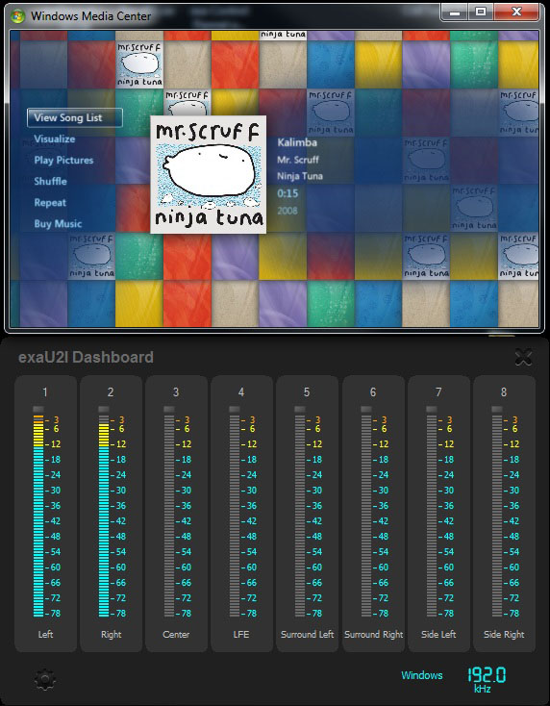550x706 pixels.
Task: Click the LFE channel label
Action: (x=241, y=635)
